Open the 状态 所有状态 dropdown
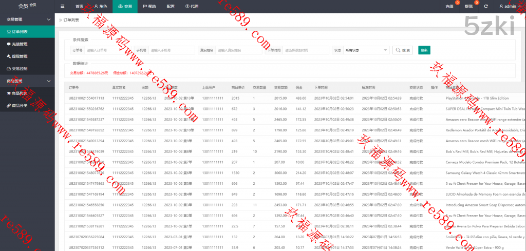 click(366, 50)
